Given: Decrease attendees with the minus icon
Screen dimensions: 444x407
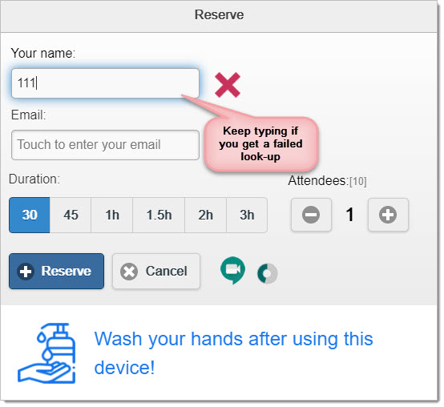Looking at the screenshot, I should tap(311, 215).
